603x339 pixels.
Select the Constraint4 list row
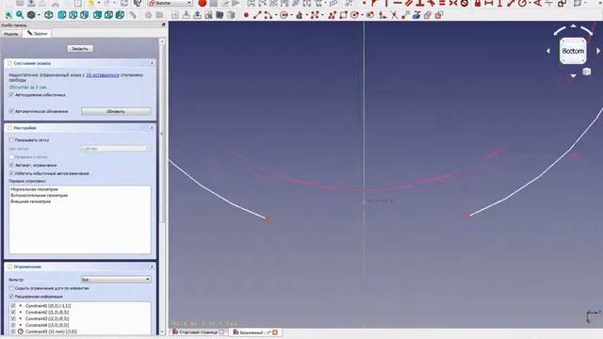click(x=80, y=325)
